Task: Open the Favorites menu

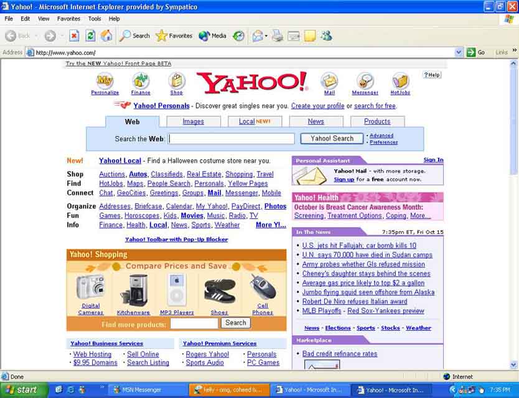Action: (68, 19)
